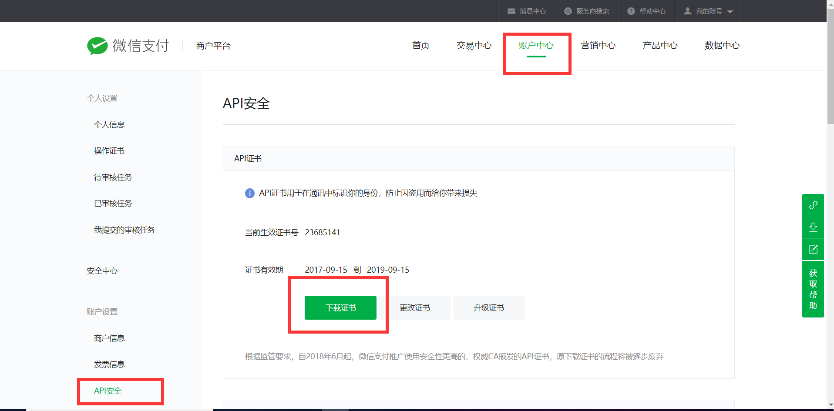Image resolution: width=834 pixels, height=411 pixels.
Task: Open 安全中心 in the sidebar
Action: (x=102, y=271)
